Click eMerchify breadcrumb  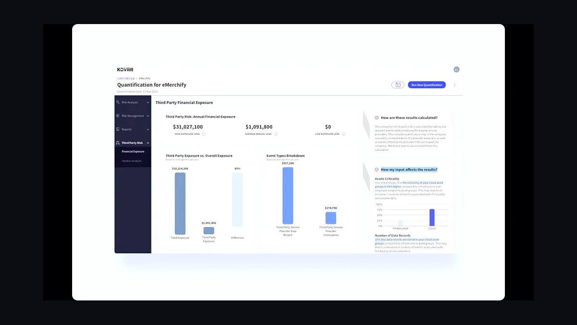(x=145, y=78)
